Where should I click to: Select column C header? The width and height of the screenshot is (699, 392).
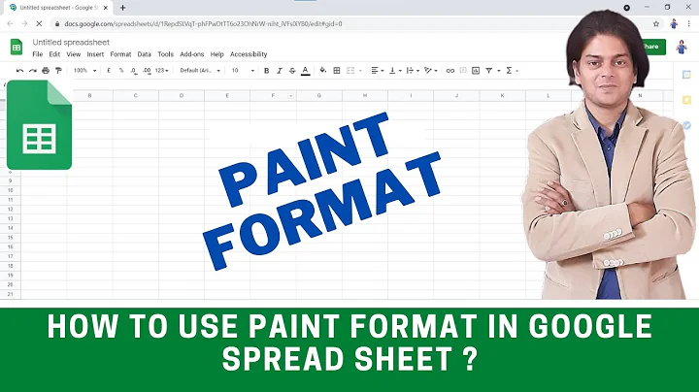[136, 95]
